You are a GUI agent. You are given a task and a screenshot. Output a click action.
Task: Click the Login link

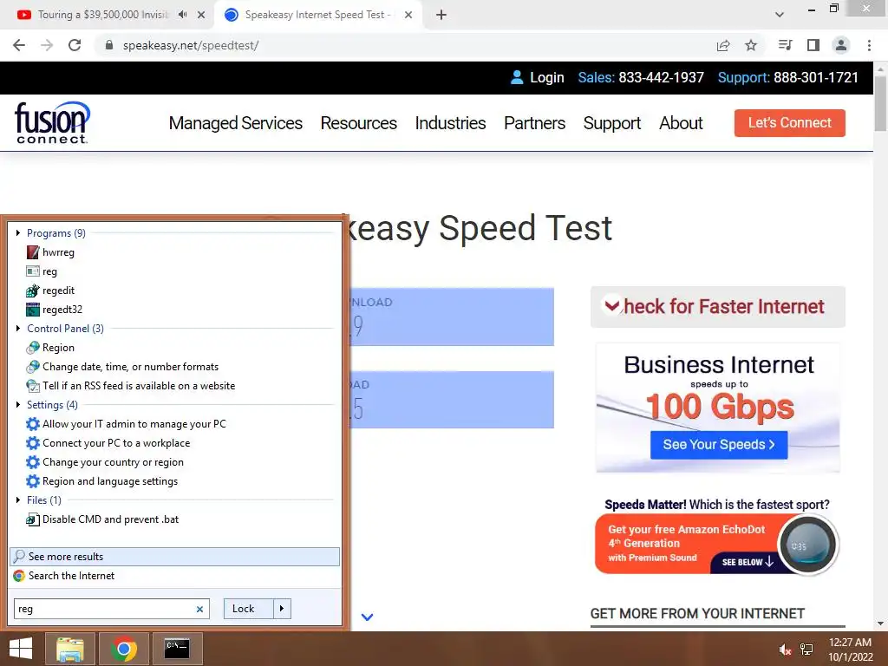click(538, 77)
